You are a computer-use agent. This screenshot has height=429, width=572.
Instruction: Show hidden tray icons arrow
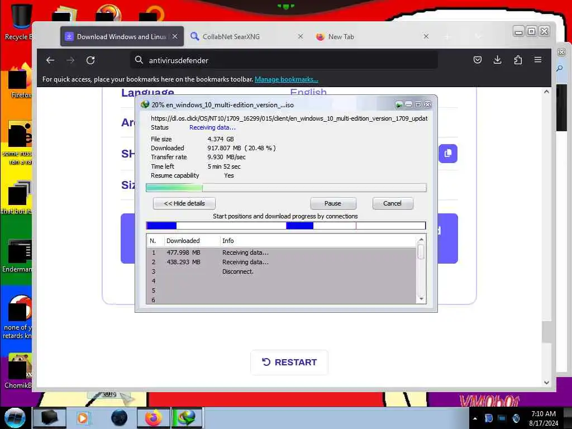(475, 418)
